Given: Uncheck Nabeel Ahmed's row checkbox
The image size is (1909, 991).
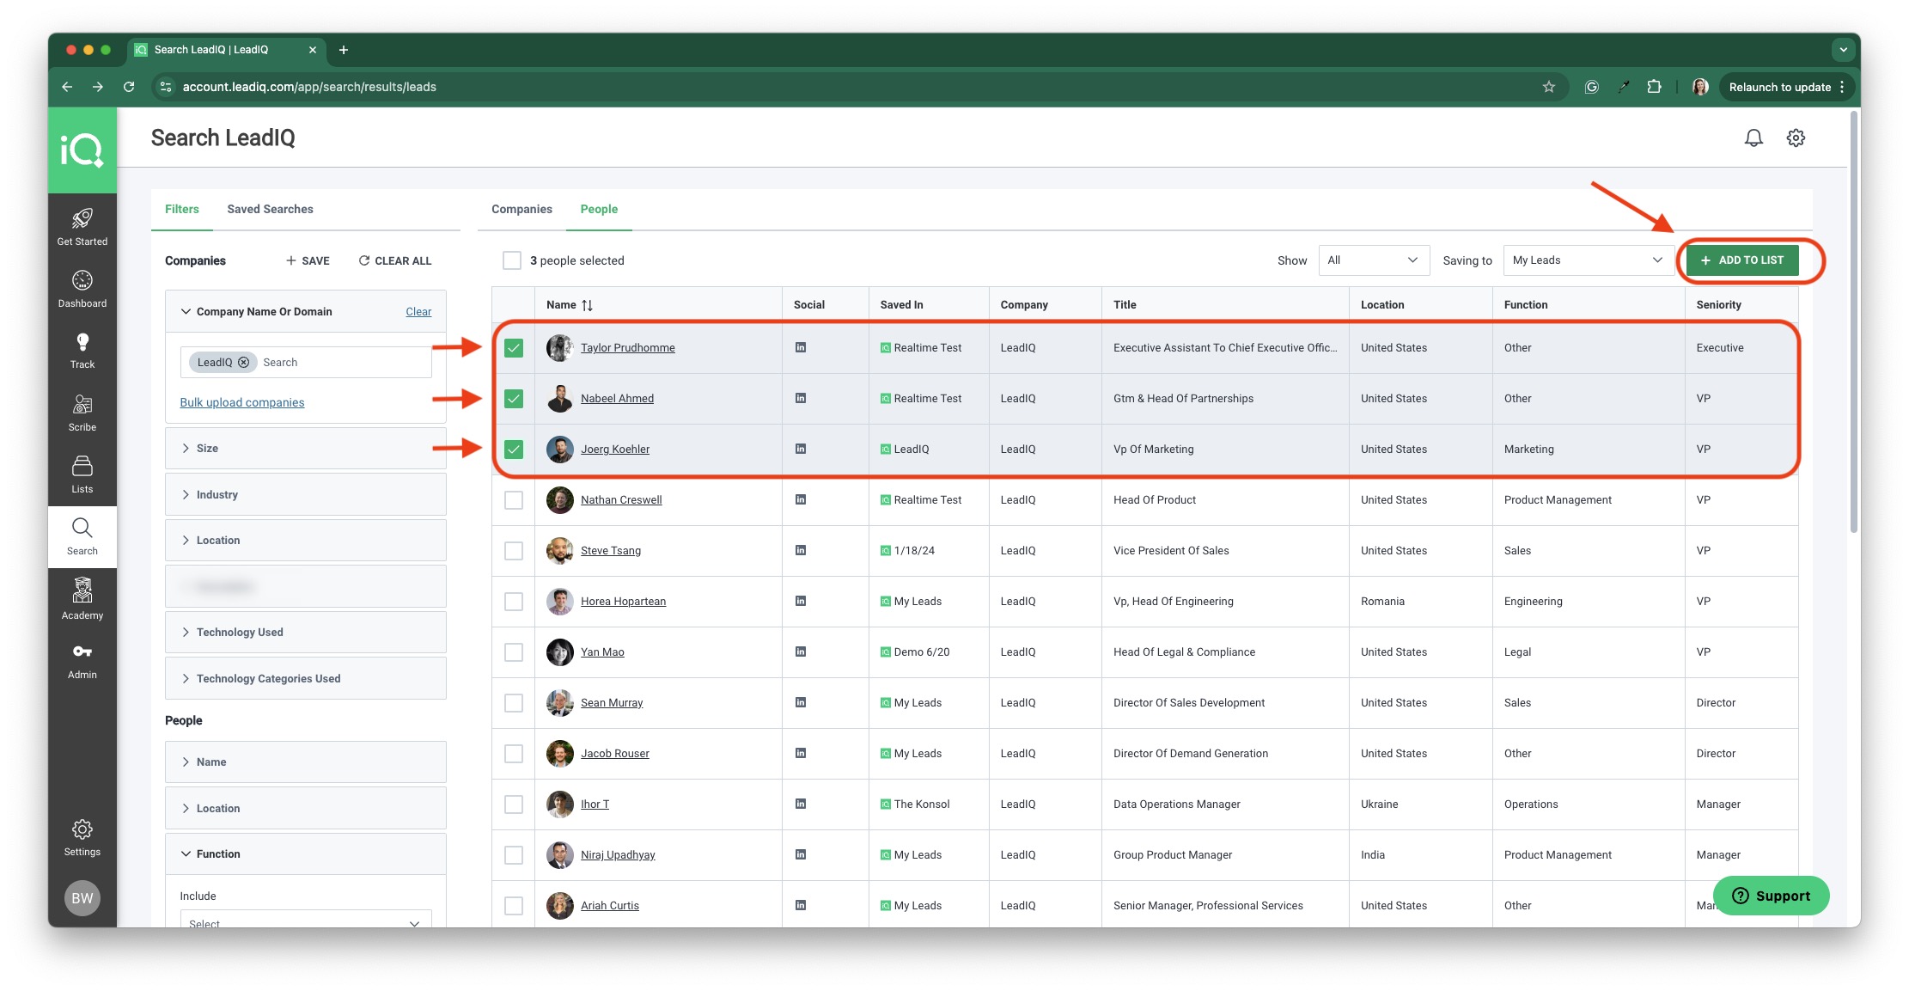Looking at the screenshot, I should click(x=514, y=399).
